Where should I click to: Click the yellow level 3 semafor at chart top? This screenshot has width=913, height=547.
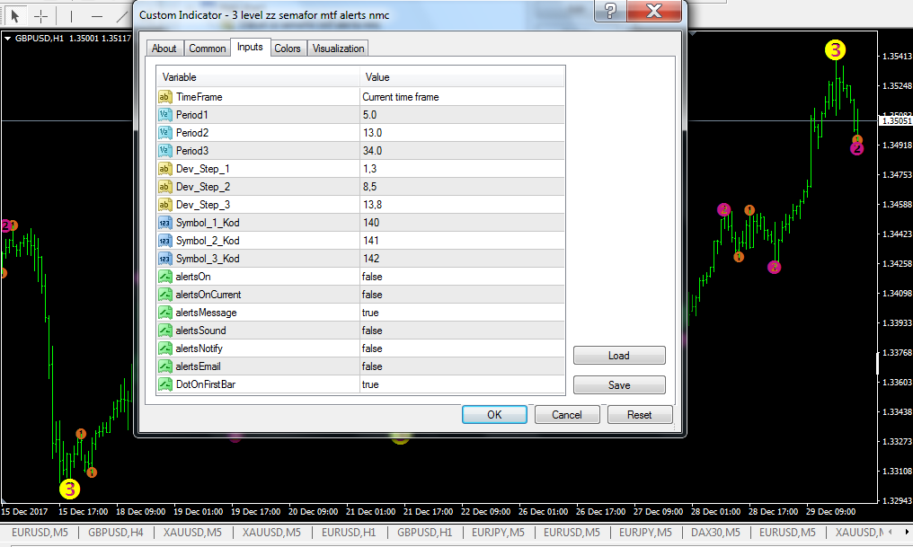pyautogui.click(x=835, y=50)
